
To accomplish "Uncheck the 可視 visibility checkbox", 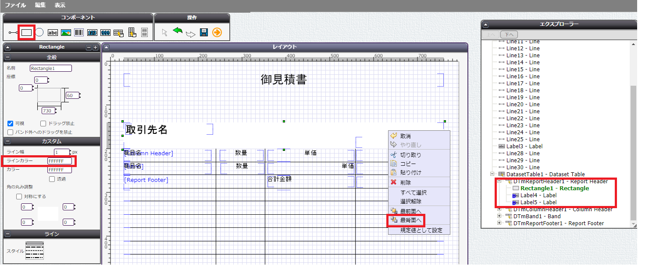I will (x=11, y=123).
